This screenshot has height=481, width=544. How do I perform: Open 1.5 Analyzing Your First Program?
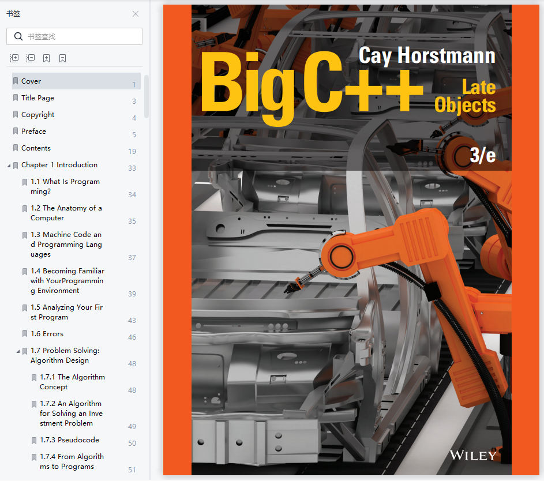[x=66, y=312]
